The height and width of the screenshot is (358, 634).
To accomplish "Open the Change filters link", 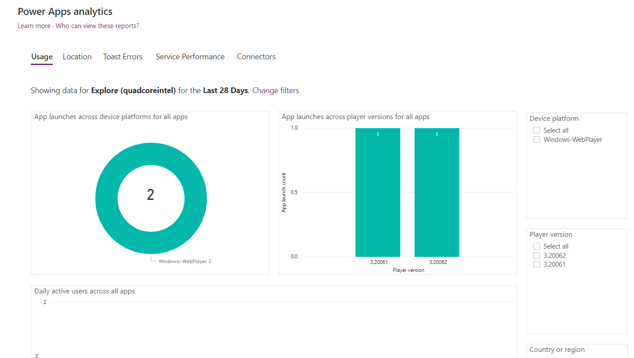I will coord(275,90).
